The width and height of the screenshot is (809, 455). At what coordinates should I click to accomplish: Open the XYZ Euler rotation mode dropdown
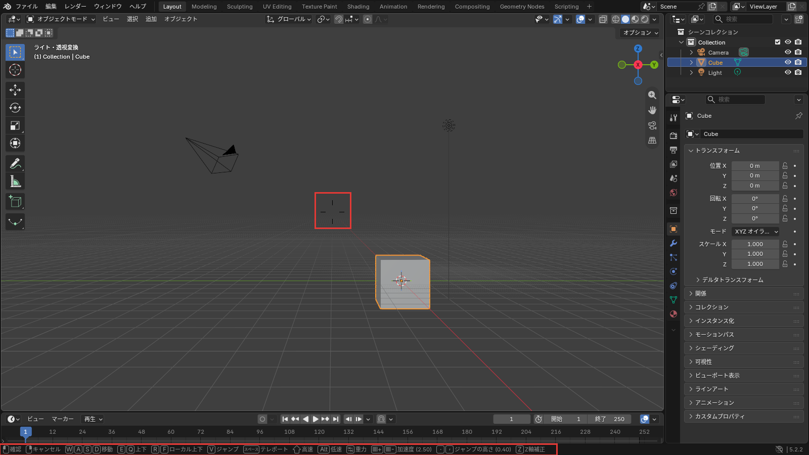pyautogui.click(x=756, y=232)
